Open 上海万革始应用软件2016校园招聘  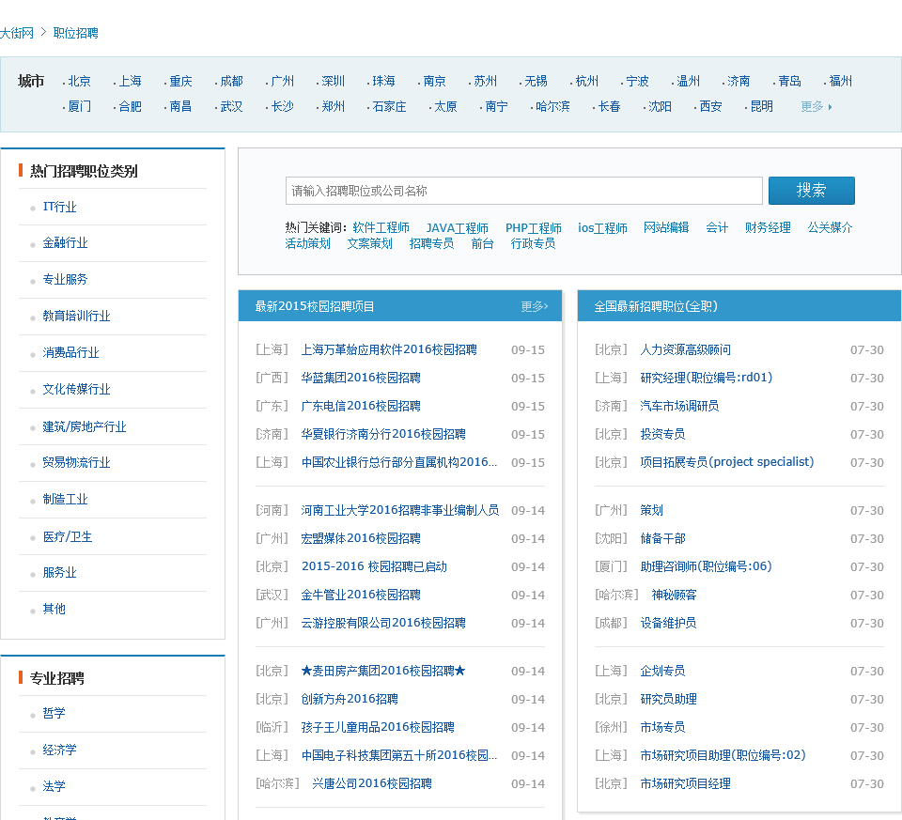coord(388,349)
